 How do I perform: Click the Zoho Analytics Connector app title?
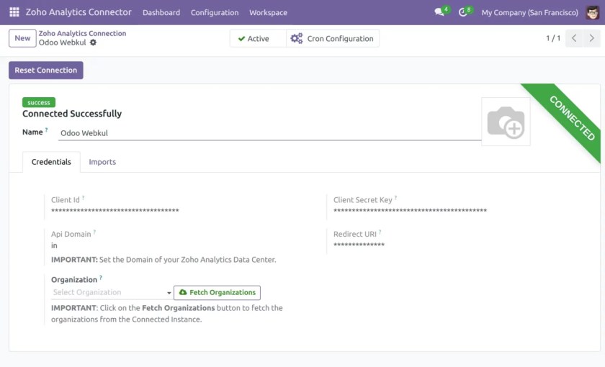[79, 12]
